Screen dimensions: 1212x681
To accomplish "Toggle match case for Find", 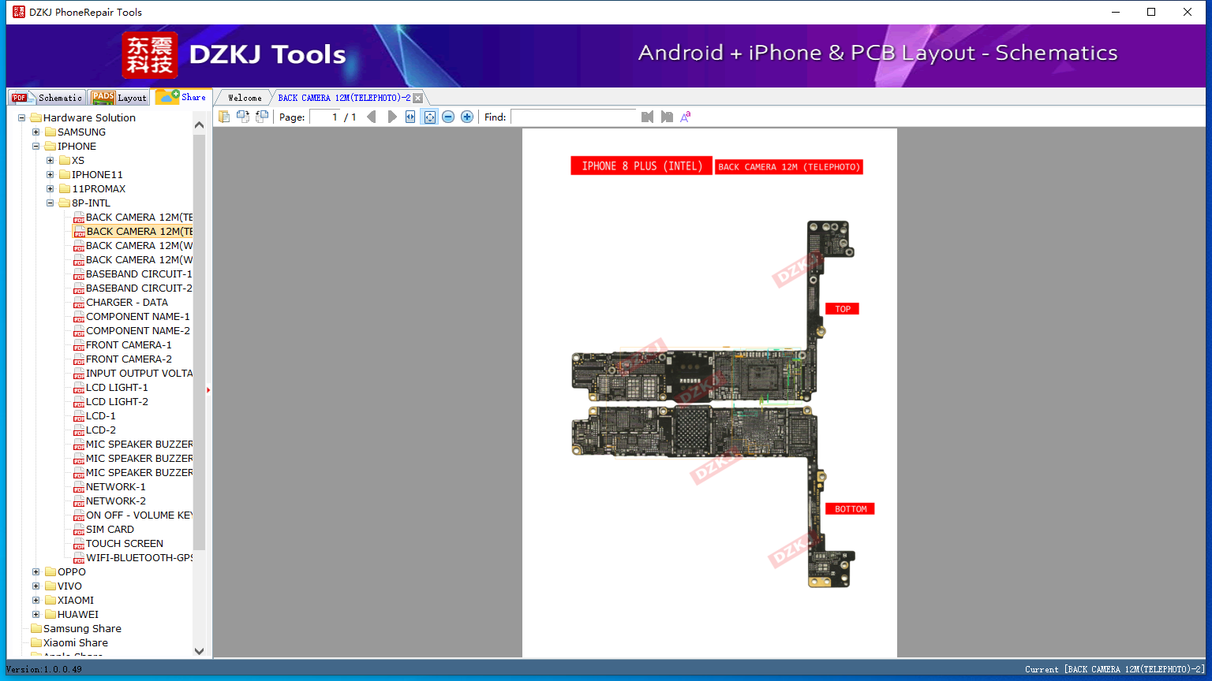I will (686, 117).
